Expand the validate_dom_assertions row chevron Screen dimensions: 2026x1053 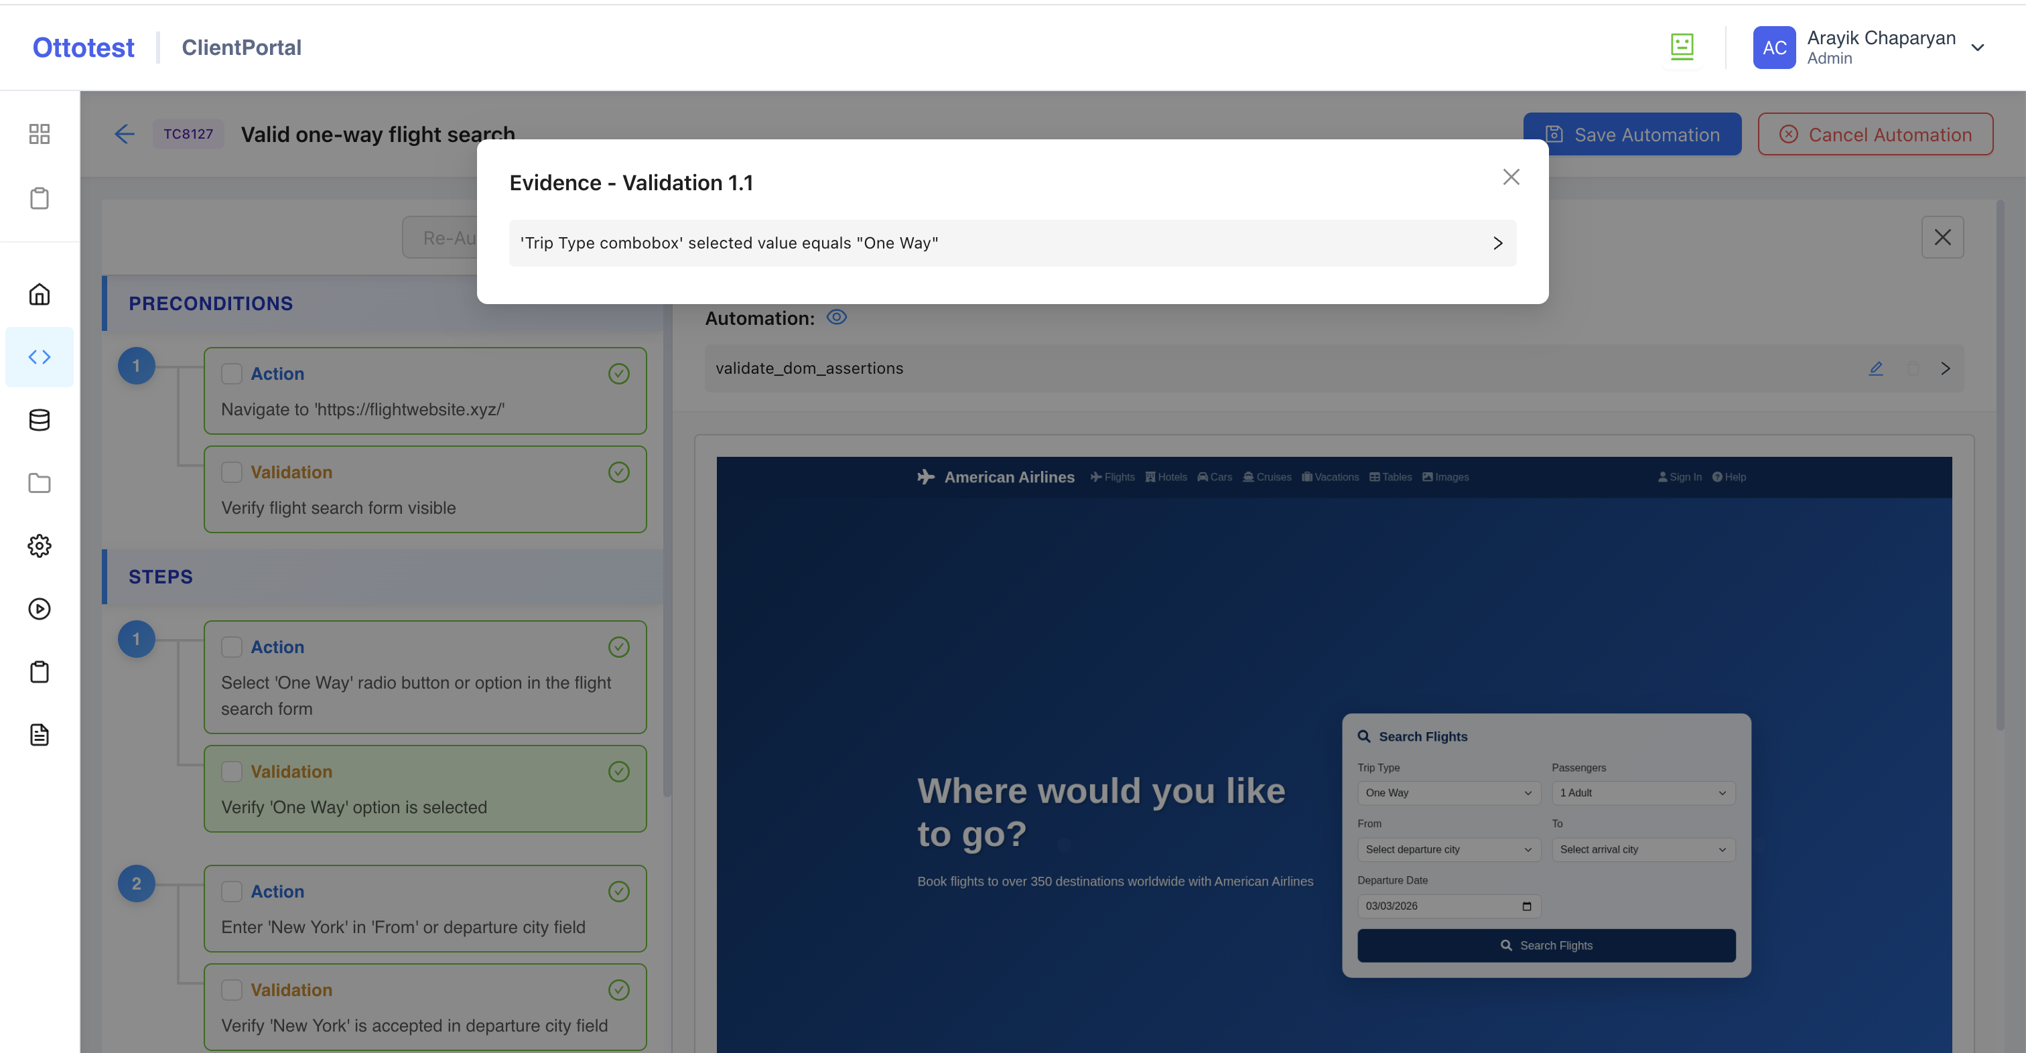coord(1945,368)
